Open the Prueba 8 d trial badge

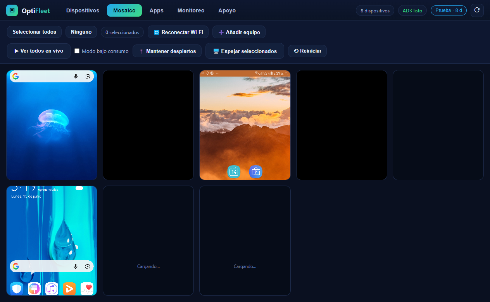449,10
